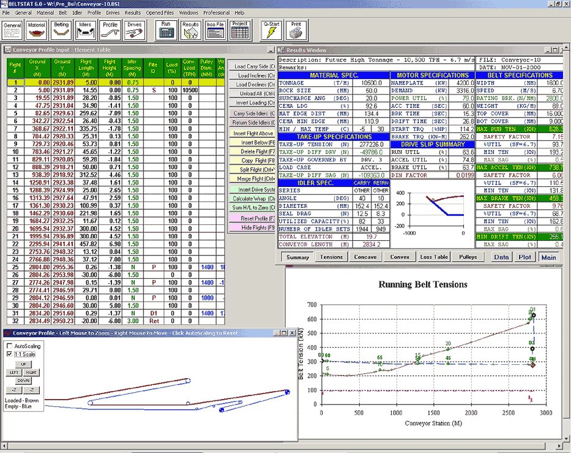Open the Belt menu
This screenshot has height=453, width=571.
point(63,13)
